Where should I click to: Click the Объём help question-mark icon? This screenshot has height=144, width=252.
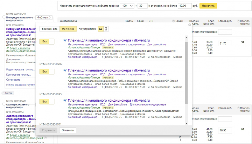(173, 21)
